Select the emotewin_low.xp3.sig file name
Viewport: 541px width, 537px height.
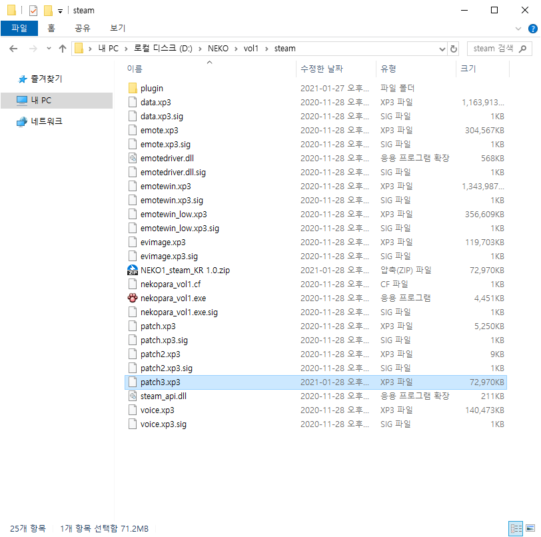180,228
